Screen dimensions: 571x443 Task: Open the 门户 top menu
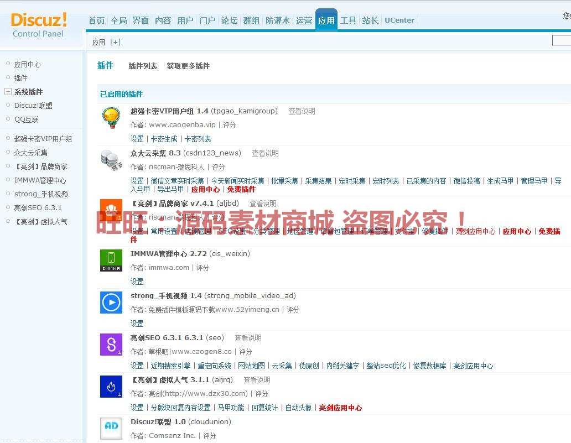click(x=207, y=20)
